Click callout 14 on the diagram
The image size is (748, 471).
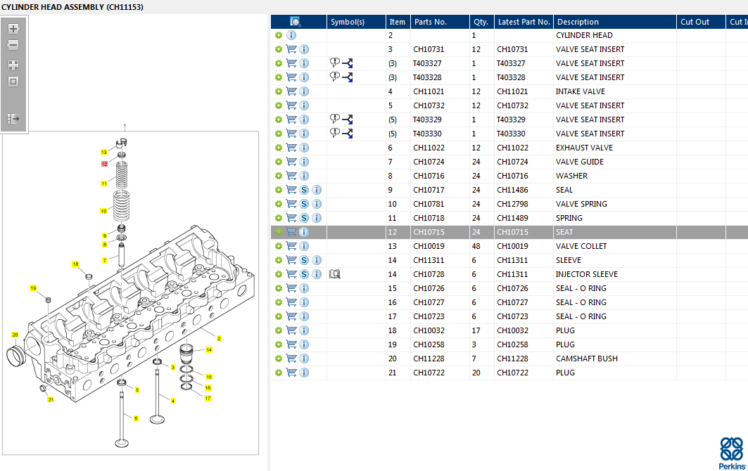[208, 349]
